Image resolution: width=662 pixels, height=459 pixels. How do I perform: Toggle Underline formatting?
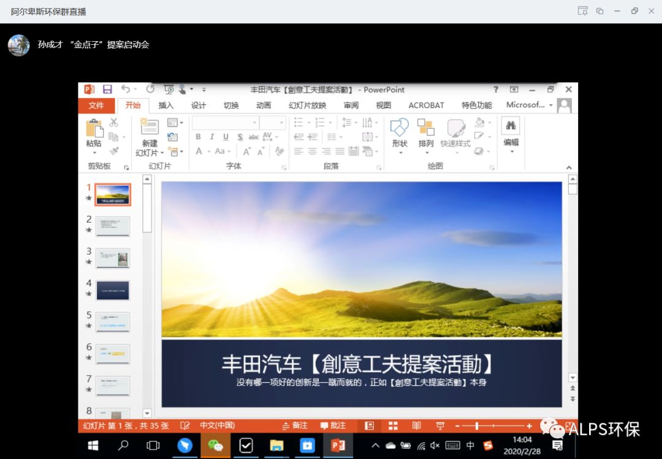tap(226, 137)
